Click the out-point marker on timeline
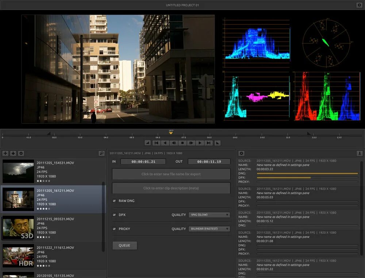The image size is (365, 278). tap(309, 133)
